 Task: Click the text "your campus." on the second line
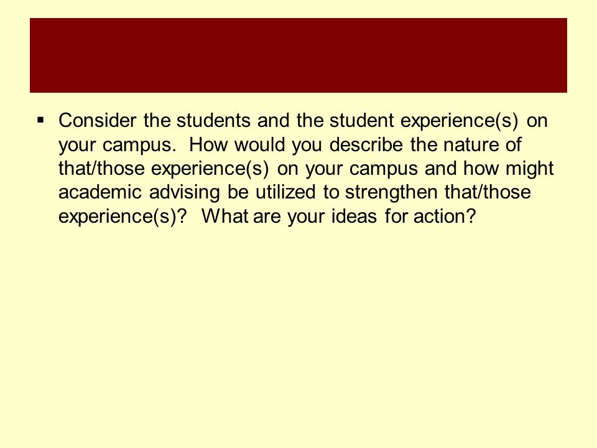pyautogui.click(x=118, y=146)
